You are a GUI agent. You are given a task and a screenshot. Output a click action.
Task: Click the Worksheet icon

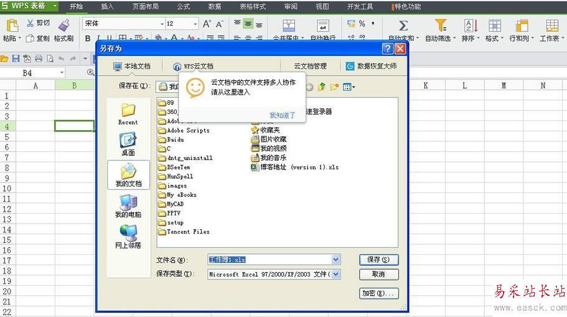[552, 26]
